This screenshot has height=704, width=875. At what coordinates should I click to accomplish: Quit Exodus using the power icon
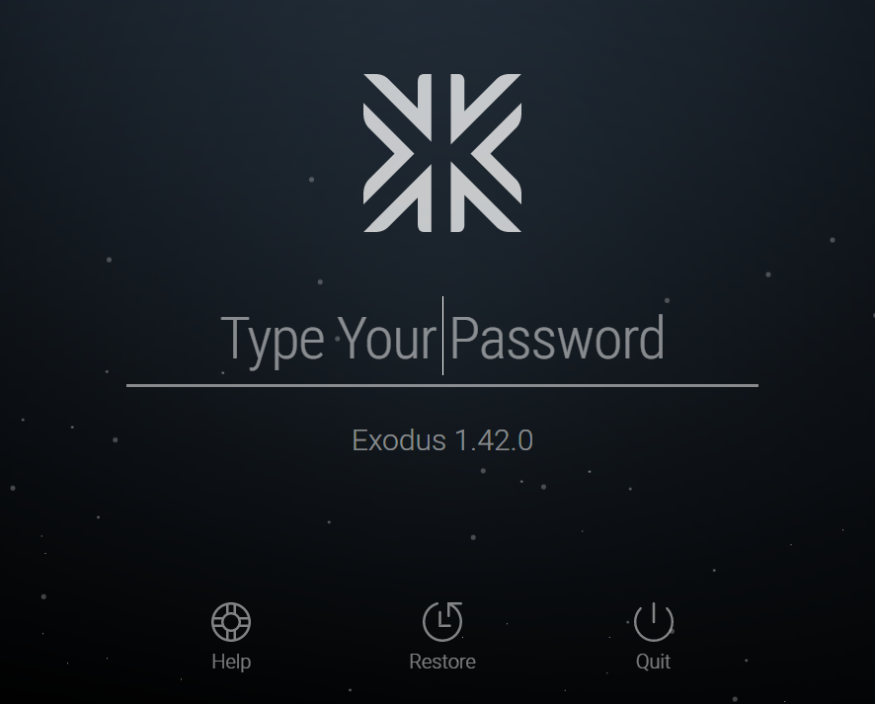654,621
